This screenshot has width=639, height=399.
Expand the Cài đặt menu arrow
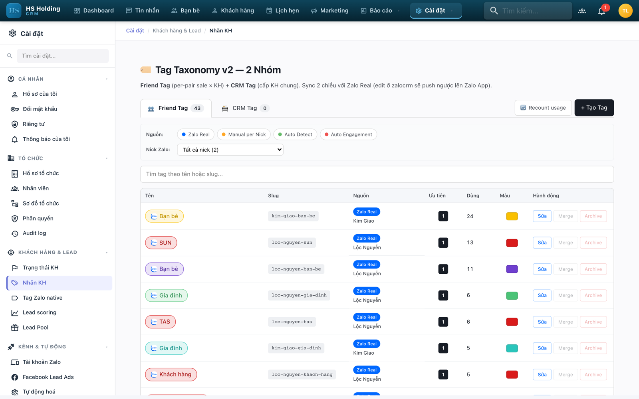click(x=452, y=11)
